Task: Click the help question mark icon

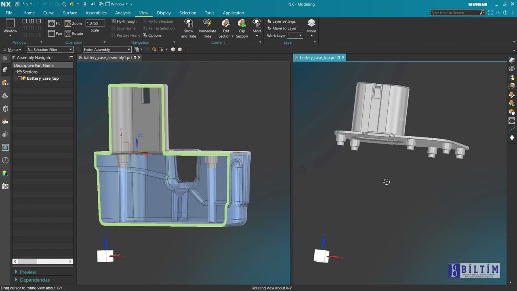Action: 505,13
